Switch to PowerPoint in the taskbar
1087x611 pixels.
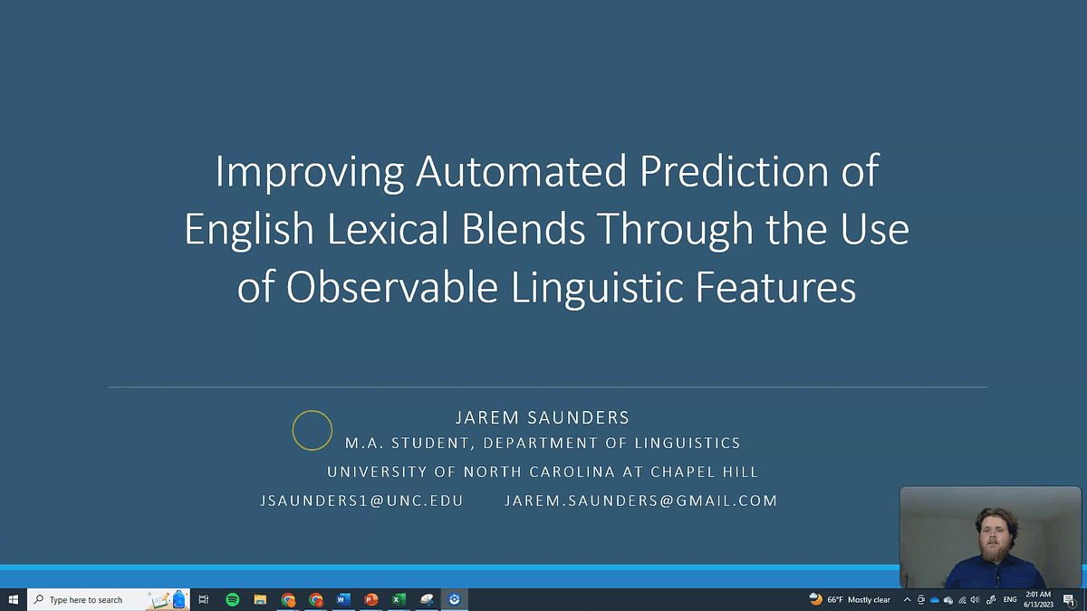pos(370,599)
